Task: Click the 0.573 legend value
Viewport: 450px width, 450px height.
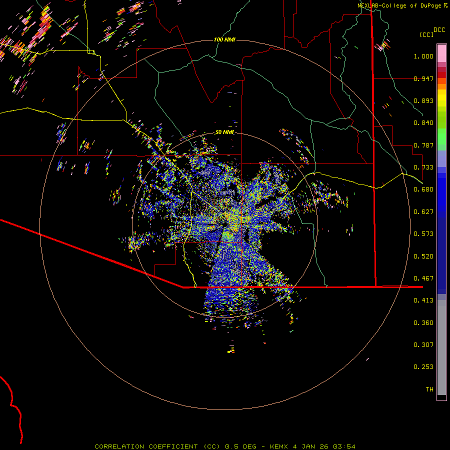Action: click(423, 234)
